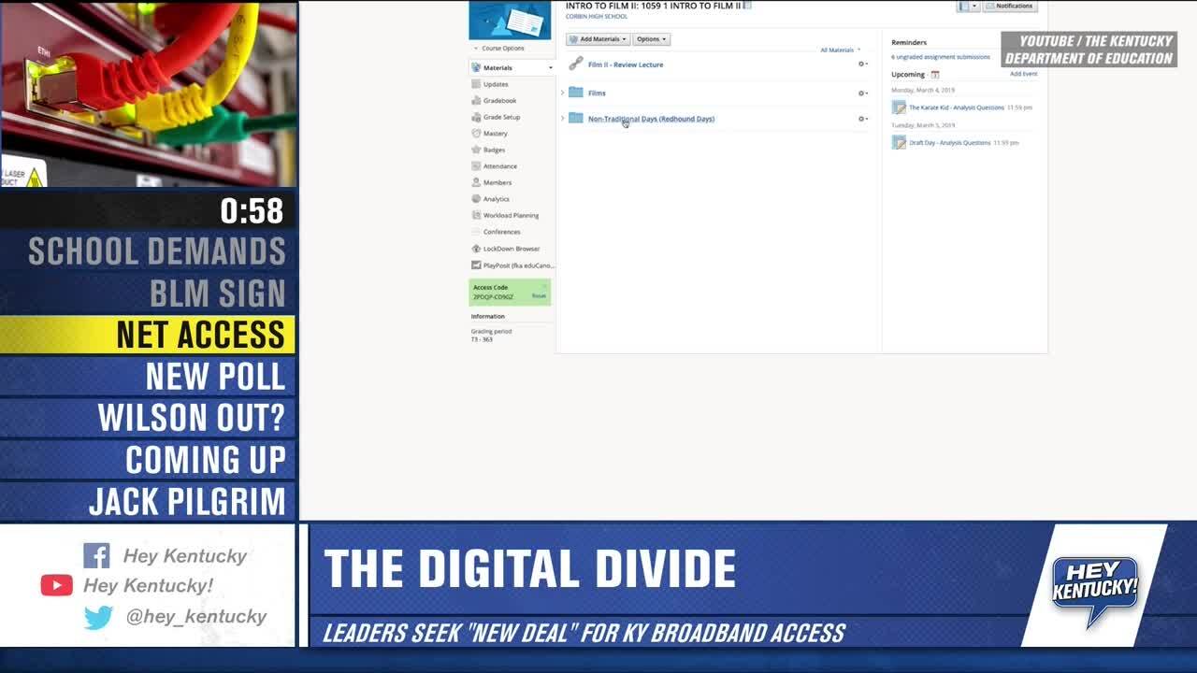Click the Twitter bird icon

(98, 617)
